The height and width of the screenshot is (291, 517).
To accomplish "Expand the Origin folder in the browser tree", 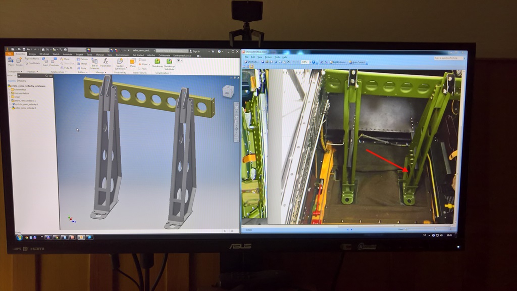I will coord(10,96).
